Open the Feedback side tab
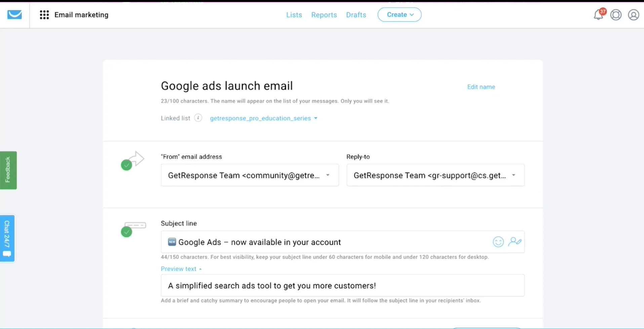Screen dimensions: 644x329 point(8,170)
